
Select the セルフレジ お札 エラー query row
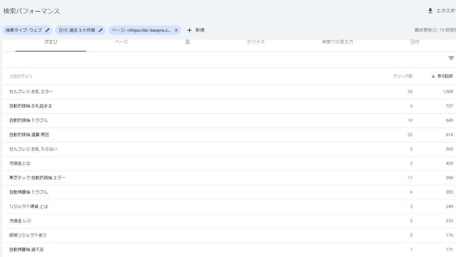pyautogui.click(x=31, y=92)
